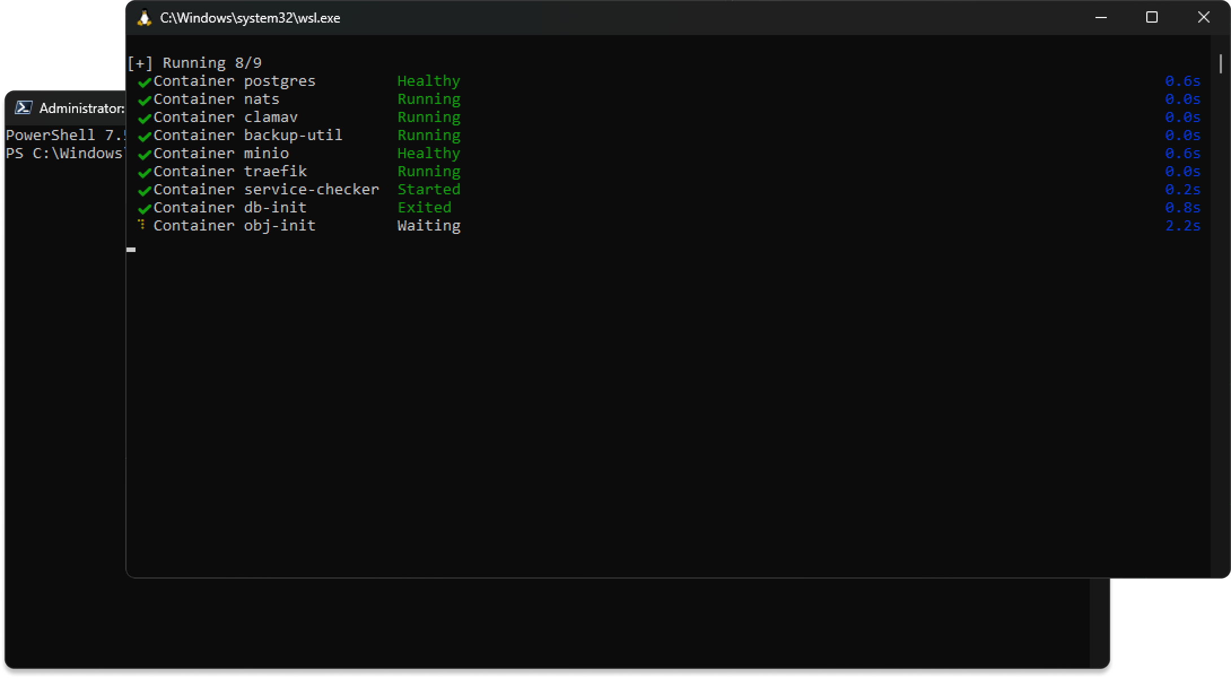
Task: Click the waiting spinner beside obj-init
Action: pyautogui.click(x=142, y=225)
